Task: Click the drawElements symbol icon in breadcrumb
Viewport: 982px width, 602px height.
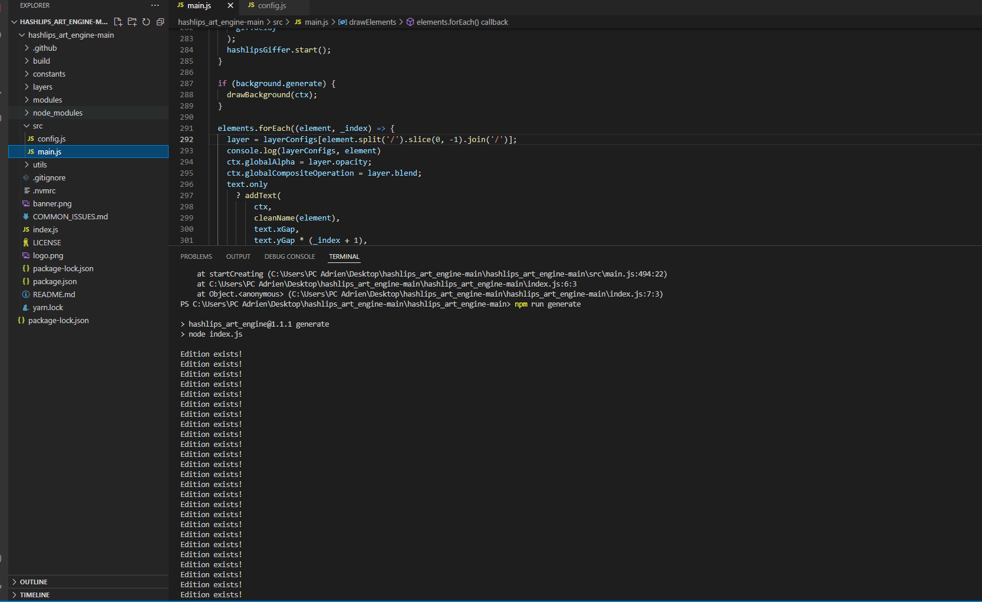Action: point(342,22)
